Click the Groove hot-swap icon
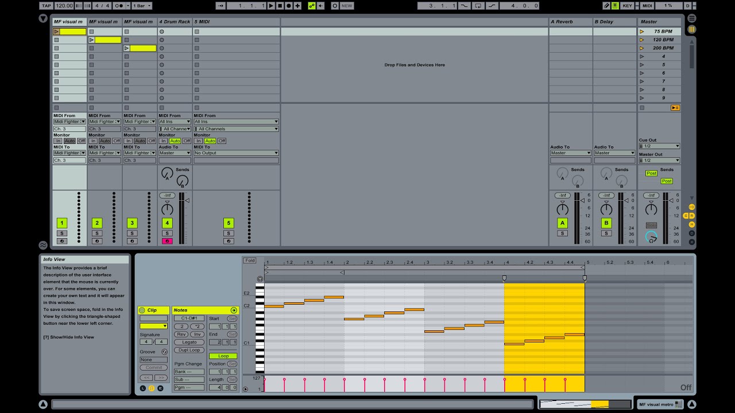The height and width of the screenshot is (413, 735). click(x=164, y=352)
